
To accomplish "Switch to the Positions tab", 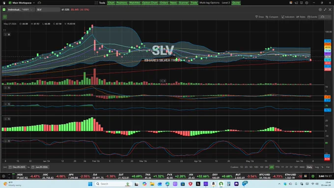I will [122, 3].
